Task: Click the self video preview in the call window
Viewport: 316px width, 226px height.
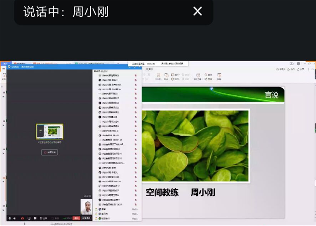Action: pos(86,208)
